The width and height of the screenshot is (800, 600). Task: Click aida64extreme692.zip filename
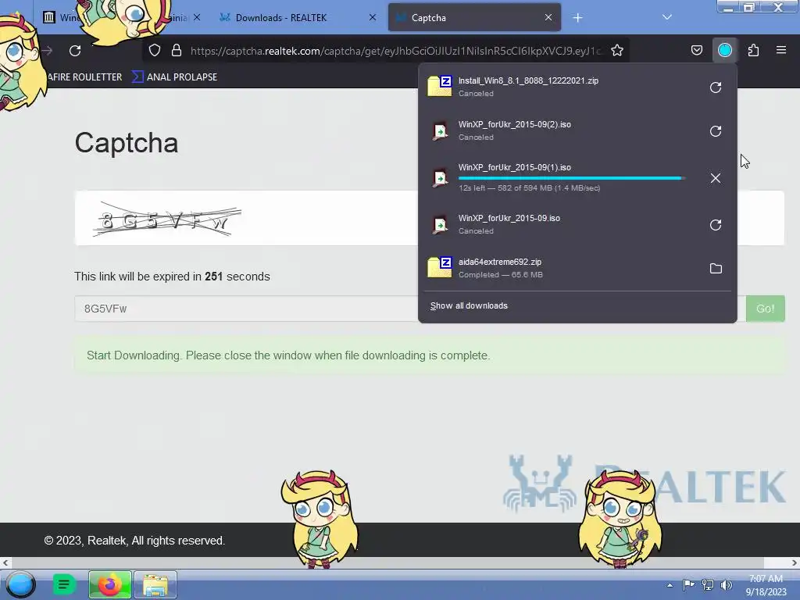[x=499, y=262]
